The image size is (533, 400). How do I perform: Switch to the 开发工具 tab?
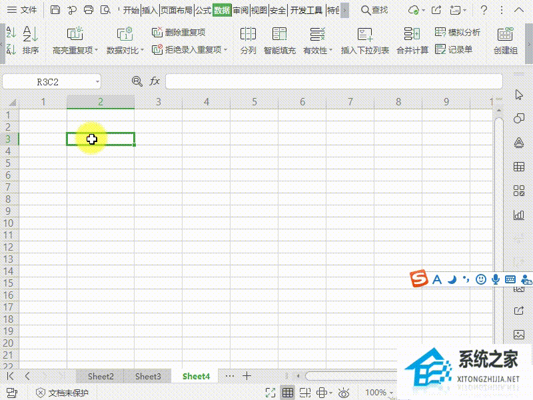point(306,10)
